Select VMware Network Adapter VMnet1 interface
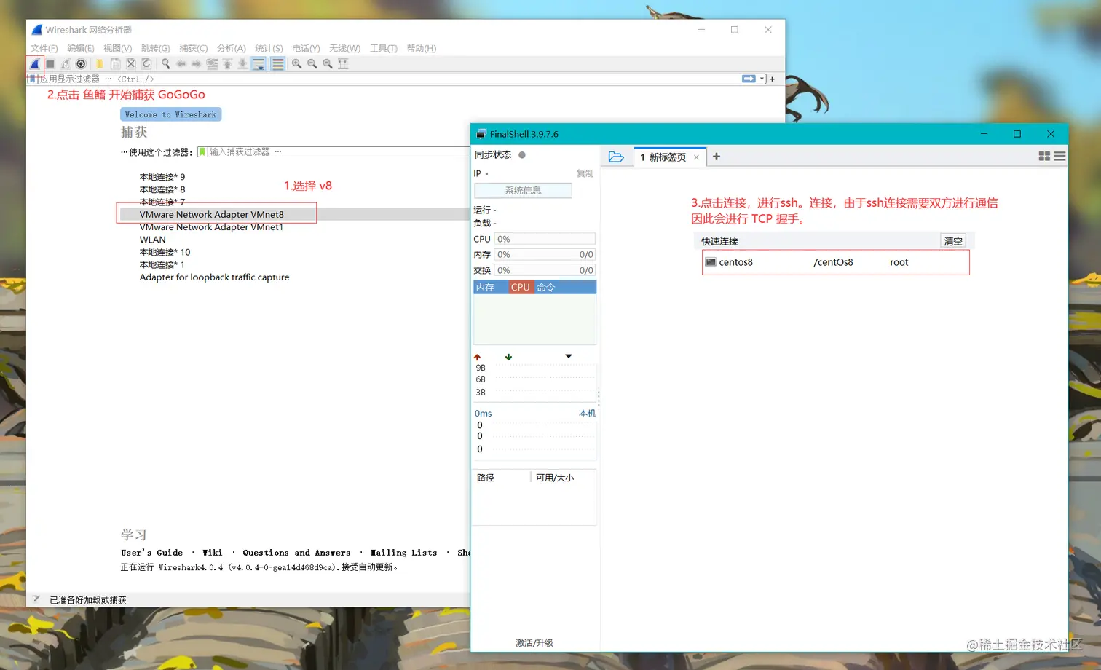This screenshot has height=670, width=1101. [x=211, y=227]
